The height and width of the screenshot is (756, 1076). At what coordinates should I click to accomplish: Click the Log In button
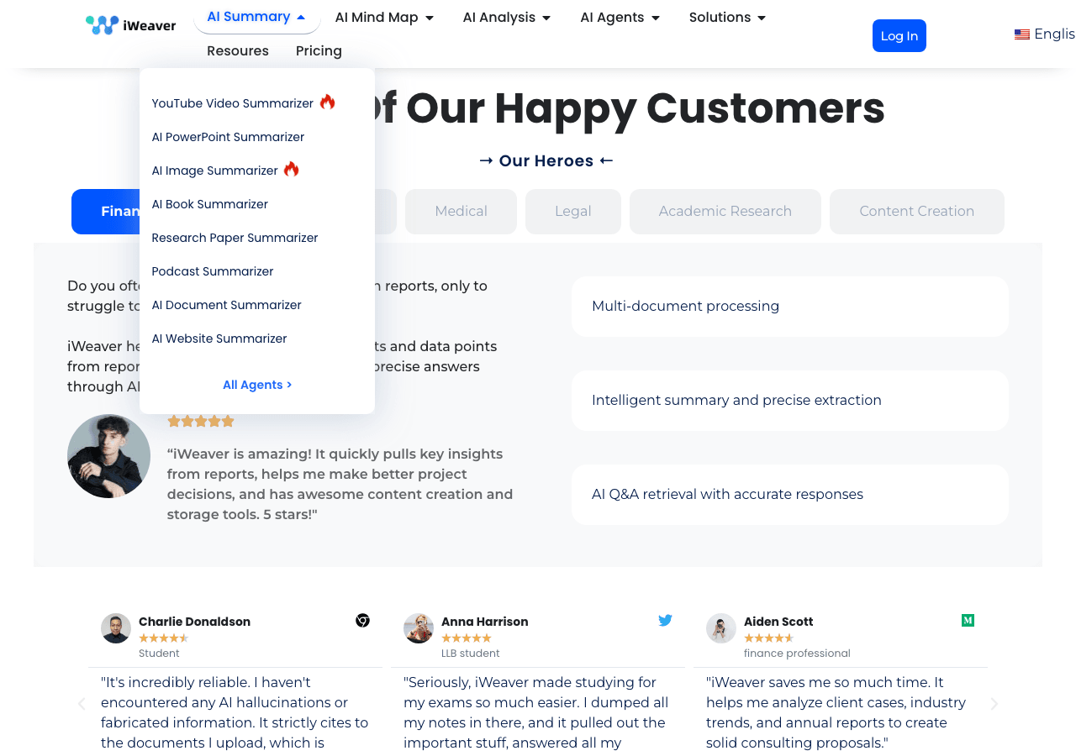coord(899,35)
